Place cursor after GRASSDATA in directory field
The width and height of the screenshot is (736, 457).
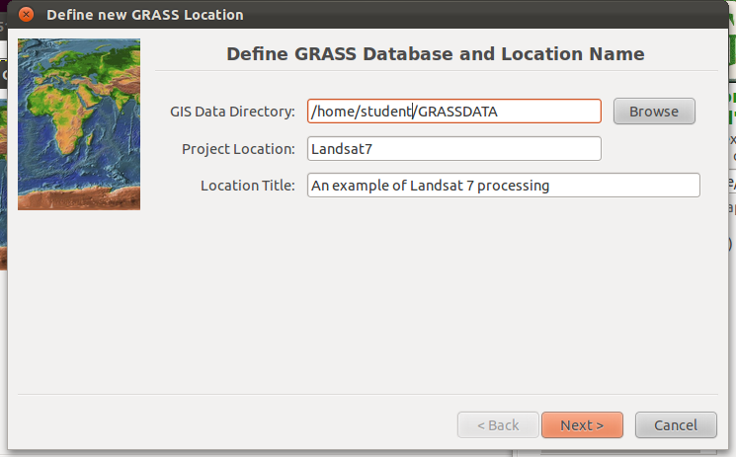point(498,112)
